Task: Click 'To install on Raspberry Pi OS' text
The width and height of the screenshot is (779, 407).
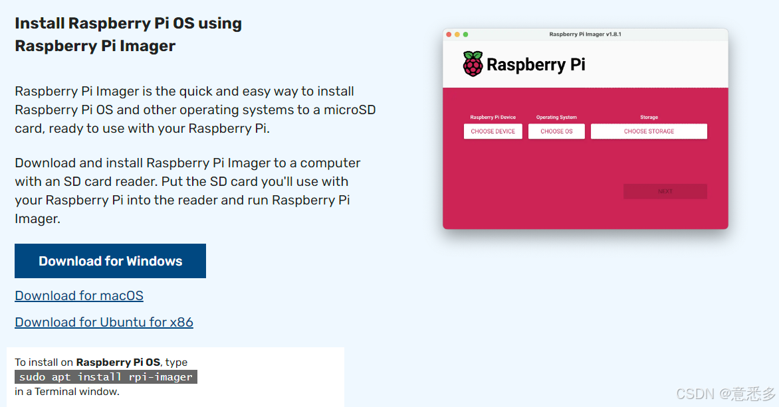Action: [88, 363]
